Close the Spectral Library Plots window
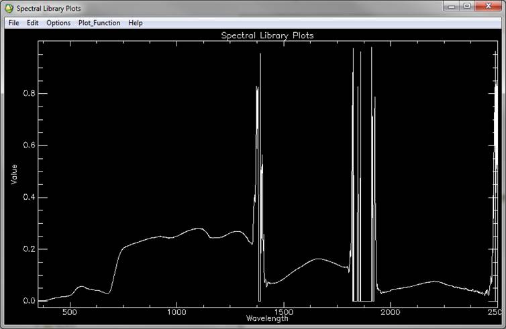The height and width of the screenshot is (329, 506). click(489, 7)
